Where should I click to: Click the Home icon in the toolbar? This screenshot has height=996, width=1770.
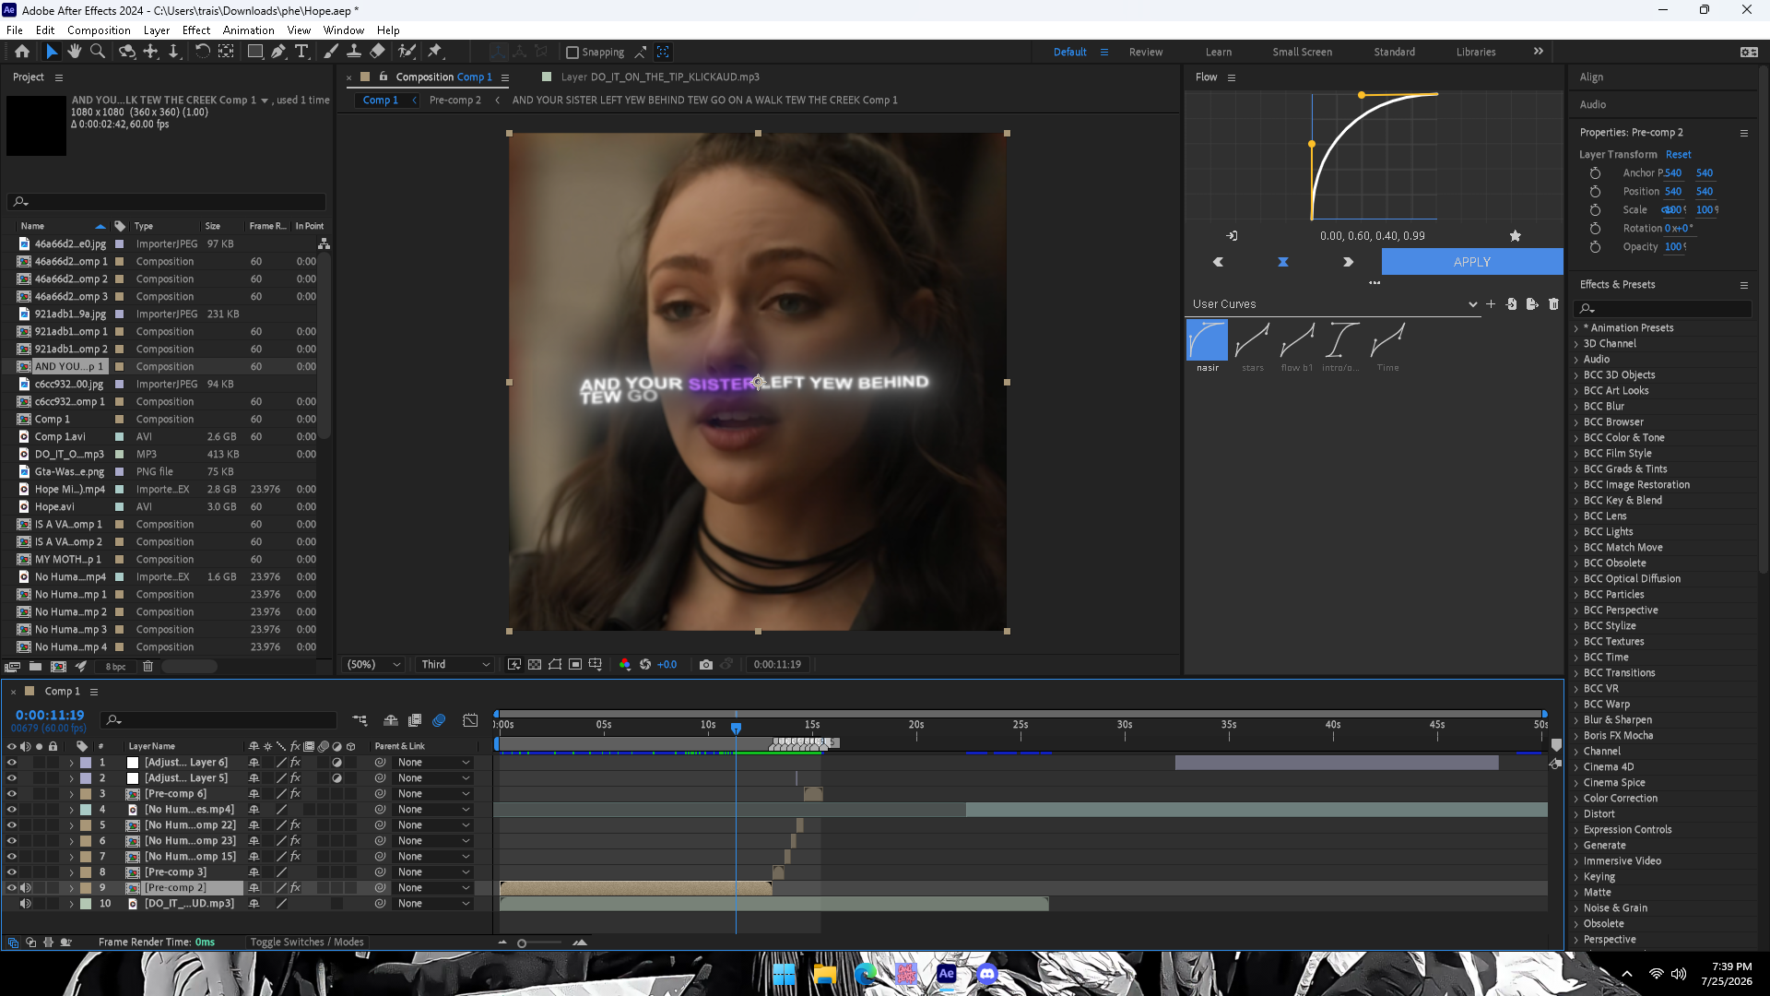[22, 52]
